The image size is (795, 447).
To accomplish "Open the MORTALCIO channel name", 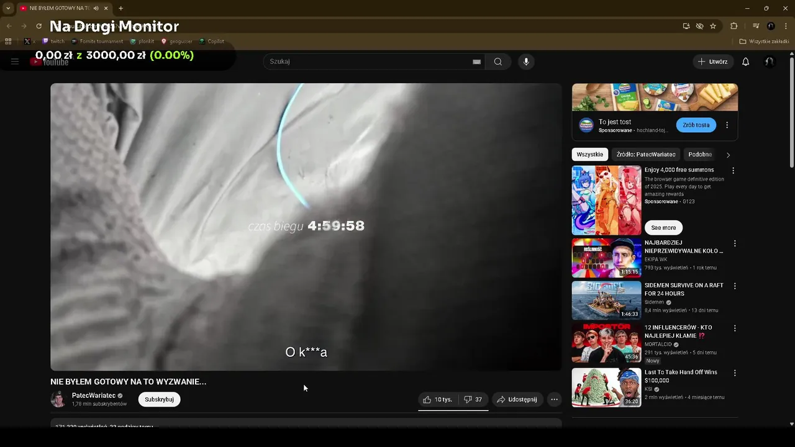I will tap(658, 344).
